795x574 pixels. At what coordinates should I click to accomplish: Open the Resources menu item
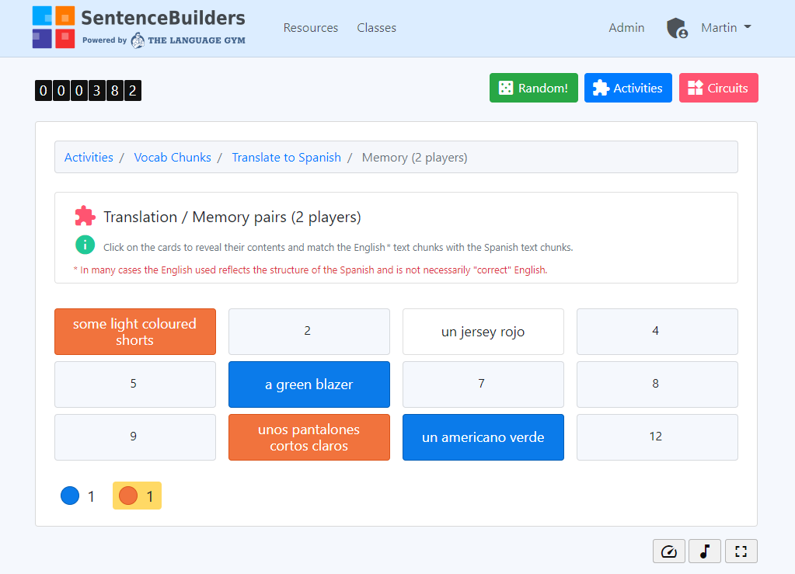[x=310, y=28]
